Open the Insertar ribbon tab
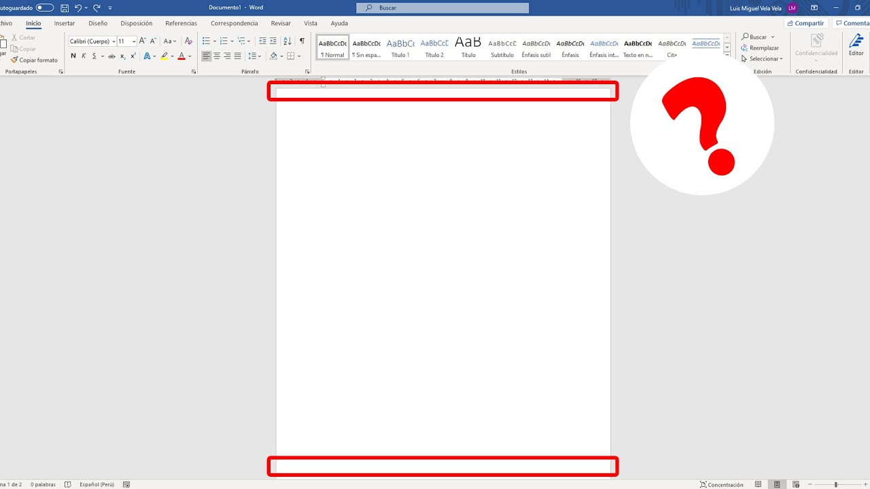Viewport: 870px width, 489px height. 65,23
